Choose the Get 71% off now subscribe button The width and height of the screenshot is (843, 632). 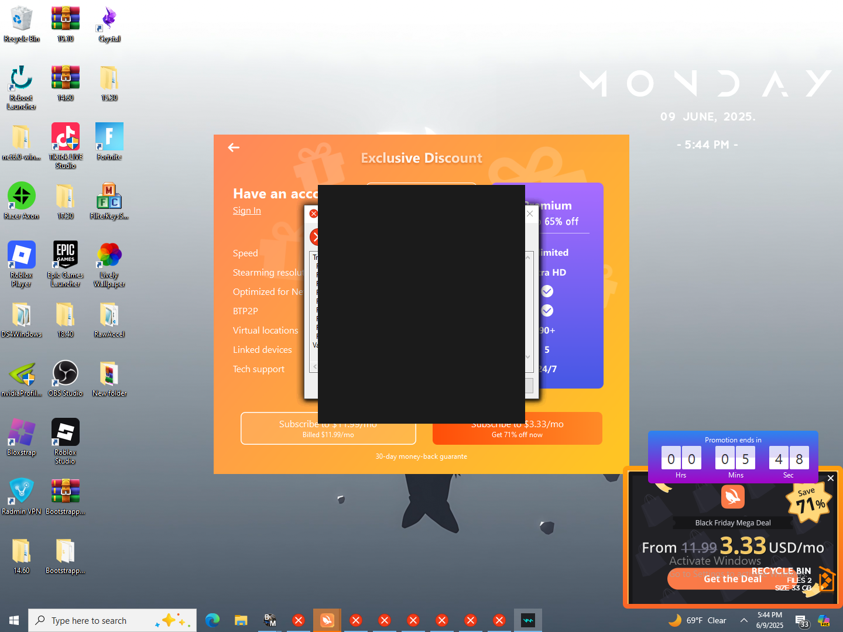pos(517,428)
